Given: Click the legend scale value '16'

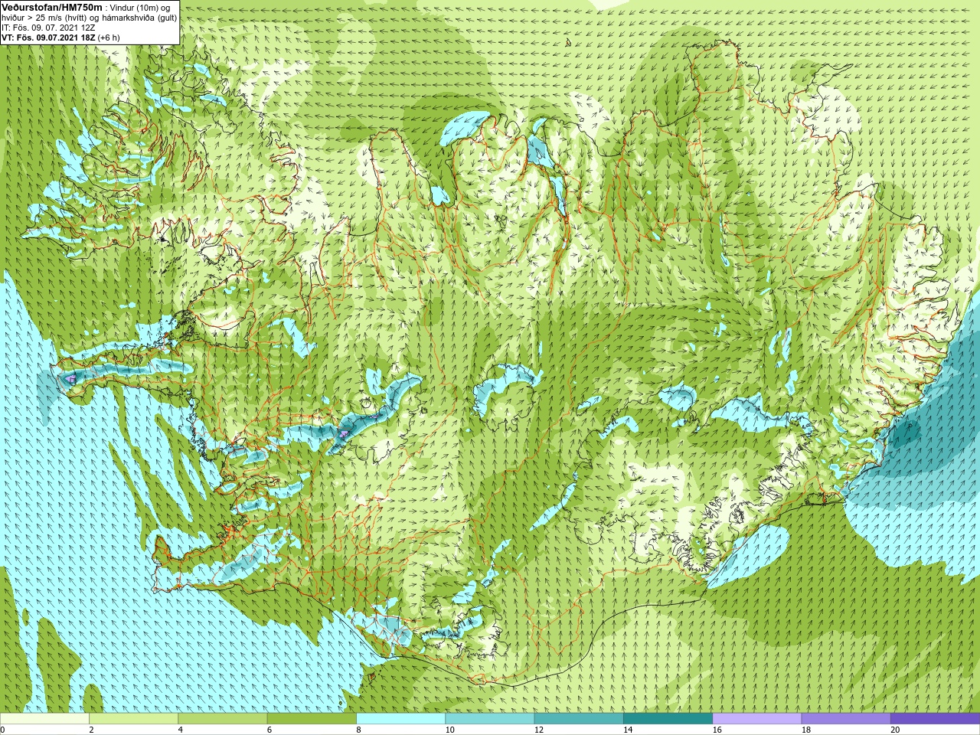Looking at the screenshot, I should click(717, 730).
